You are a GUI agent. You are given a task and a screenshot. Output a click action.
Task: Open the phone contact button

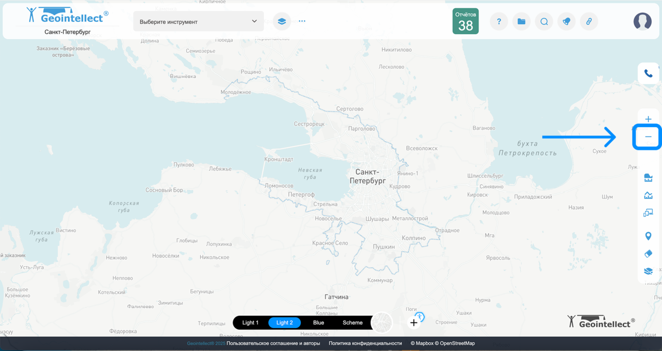tap(648, 73)
